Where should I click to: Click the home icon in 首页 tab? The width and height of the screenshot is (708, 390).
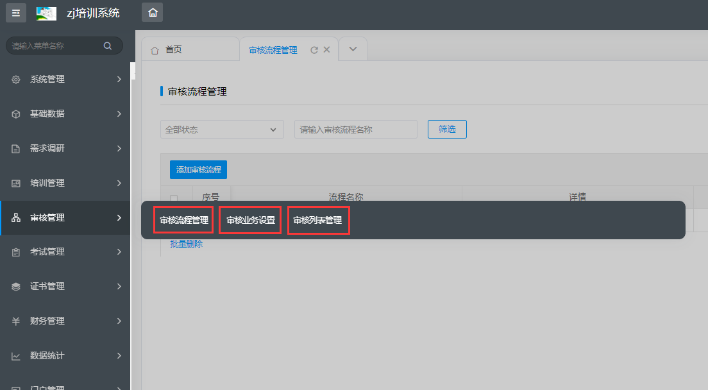tap(155, 50)
